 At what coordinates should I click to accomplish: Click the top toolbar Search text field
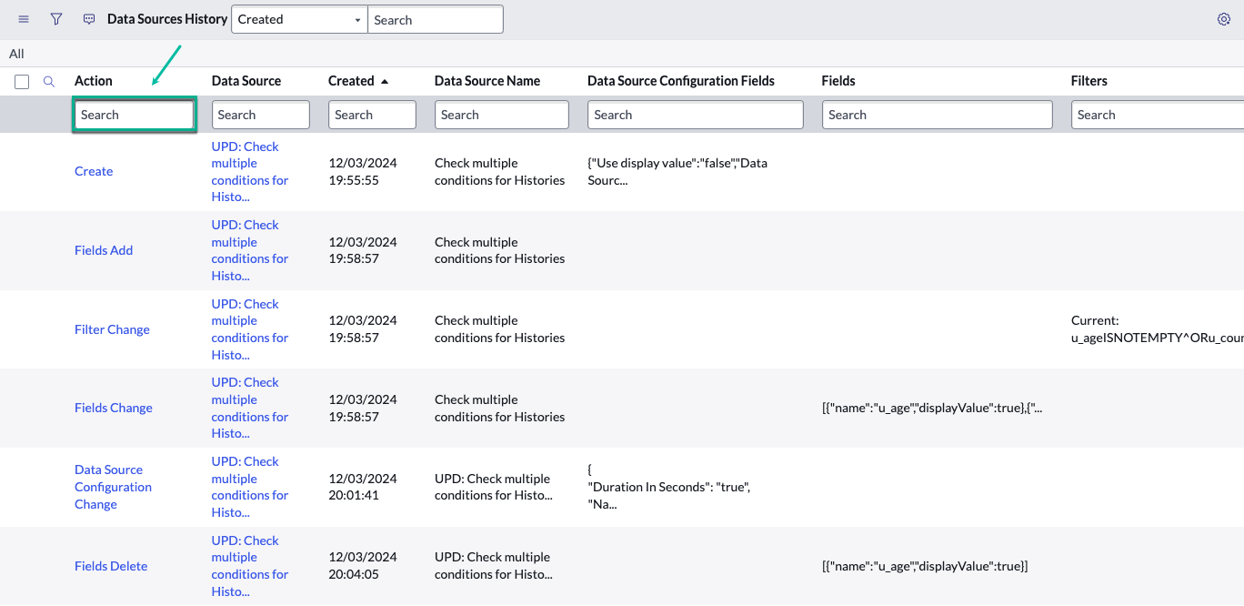[435, 19]
